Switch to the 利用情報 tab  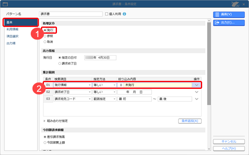(12, 29)
